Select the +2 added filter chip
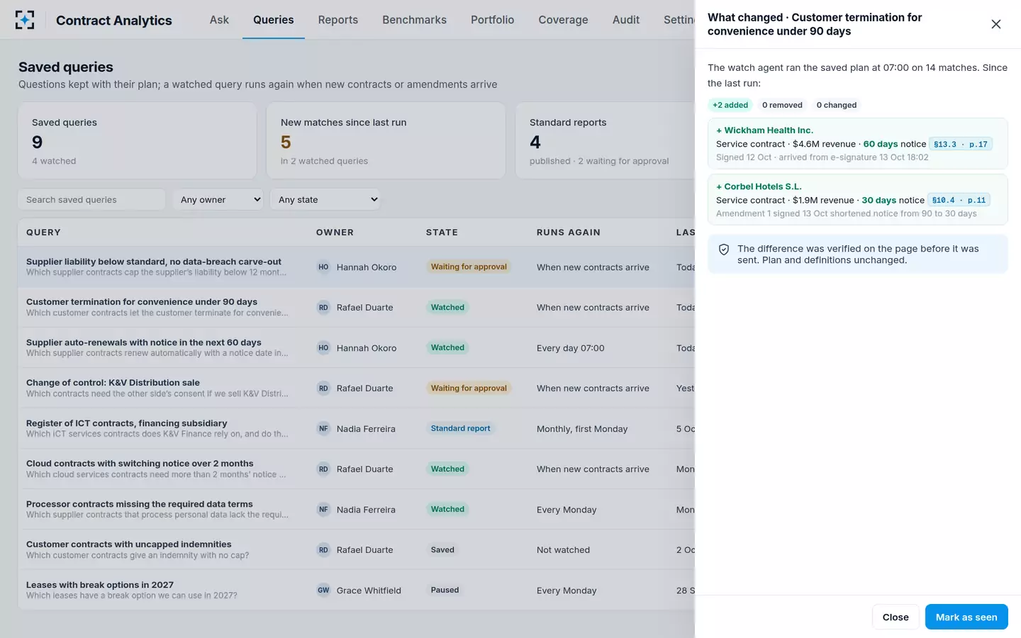The height and width of the screenshot is (638, 1021). [730, 105]
